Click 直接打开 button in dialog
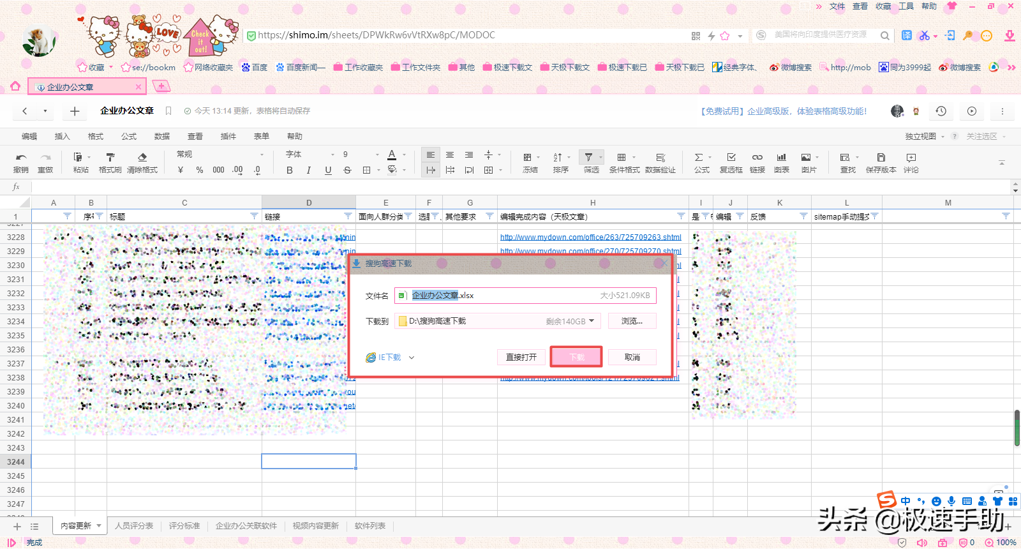1021x549 pixels. coord(521,357)
